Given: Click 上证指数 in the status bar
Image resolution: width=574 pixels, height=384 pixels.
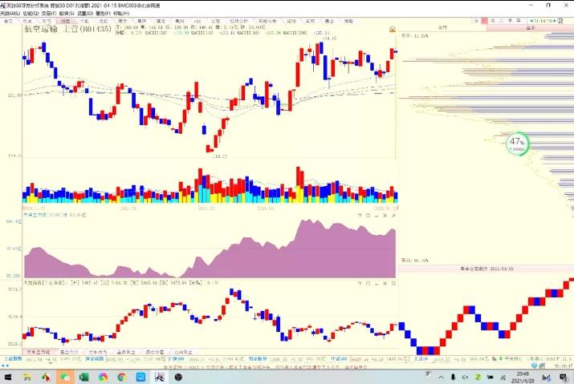Looking at the screenshot, I should 13,359.
